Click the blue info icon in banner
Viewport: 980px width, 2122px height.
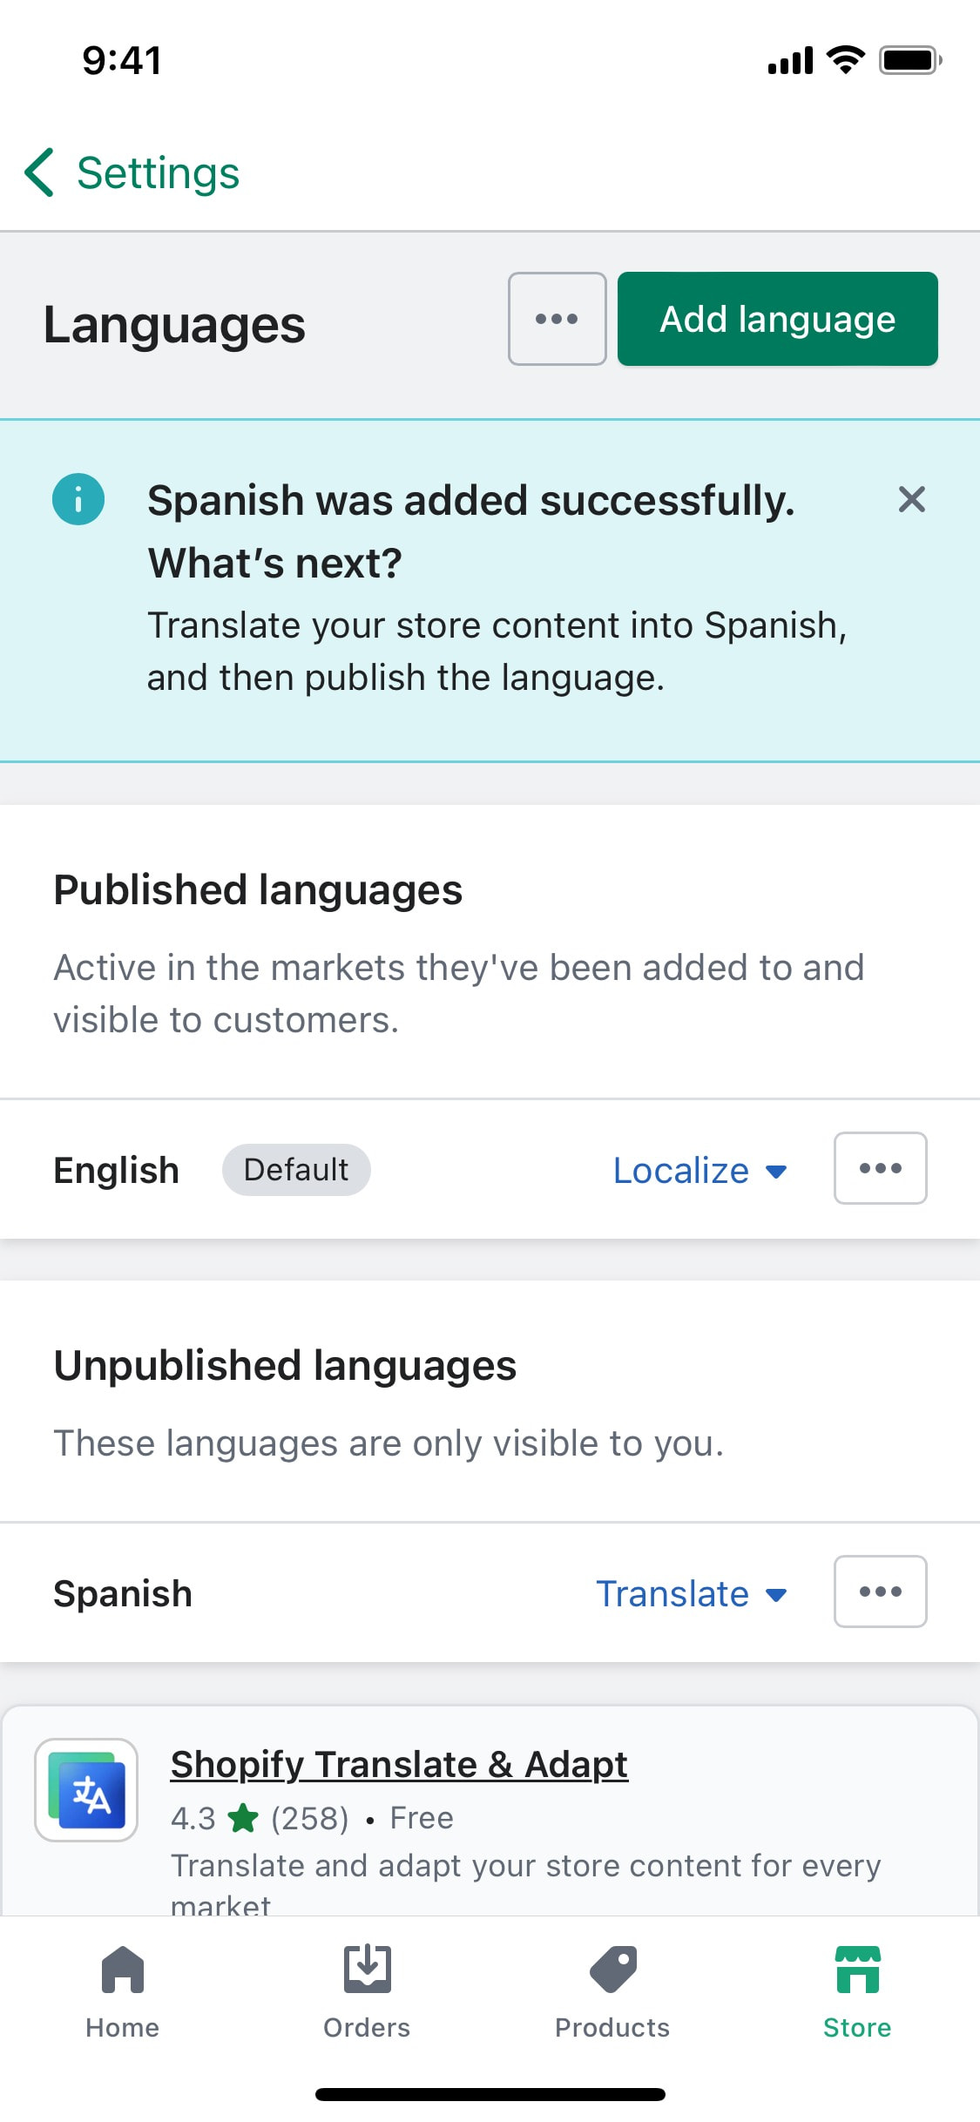tap(78, 499)
